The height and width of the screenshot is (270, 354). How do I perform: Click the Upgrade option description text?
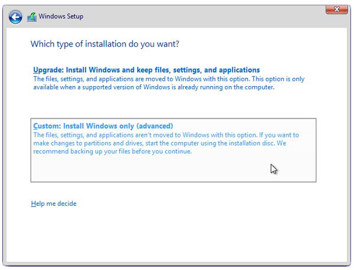(169, 83)
